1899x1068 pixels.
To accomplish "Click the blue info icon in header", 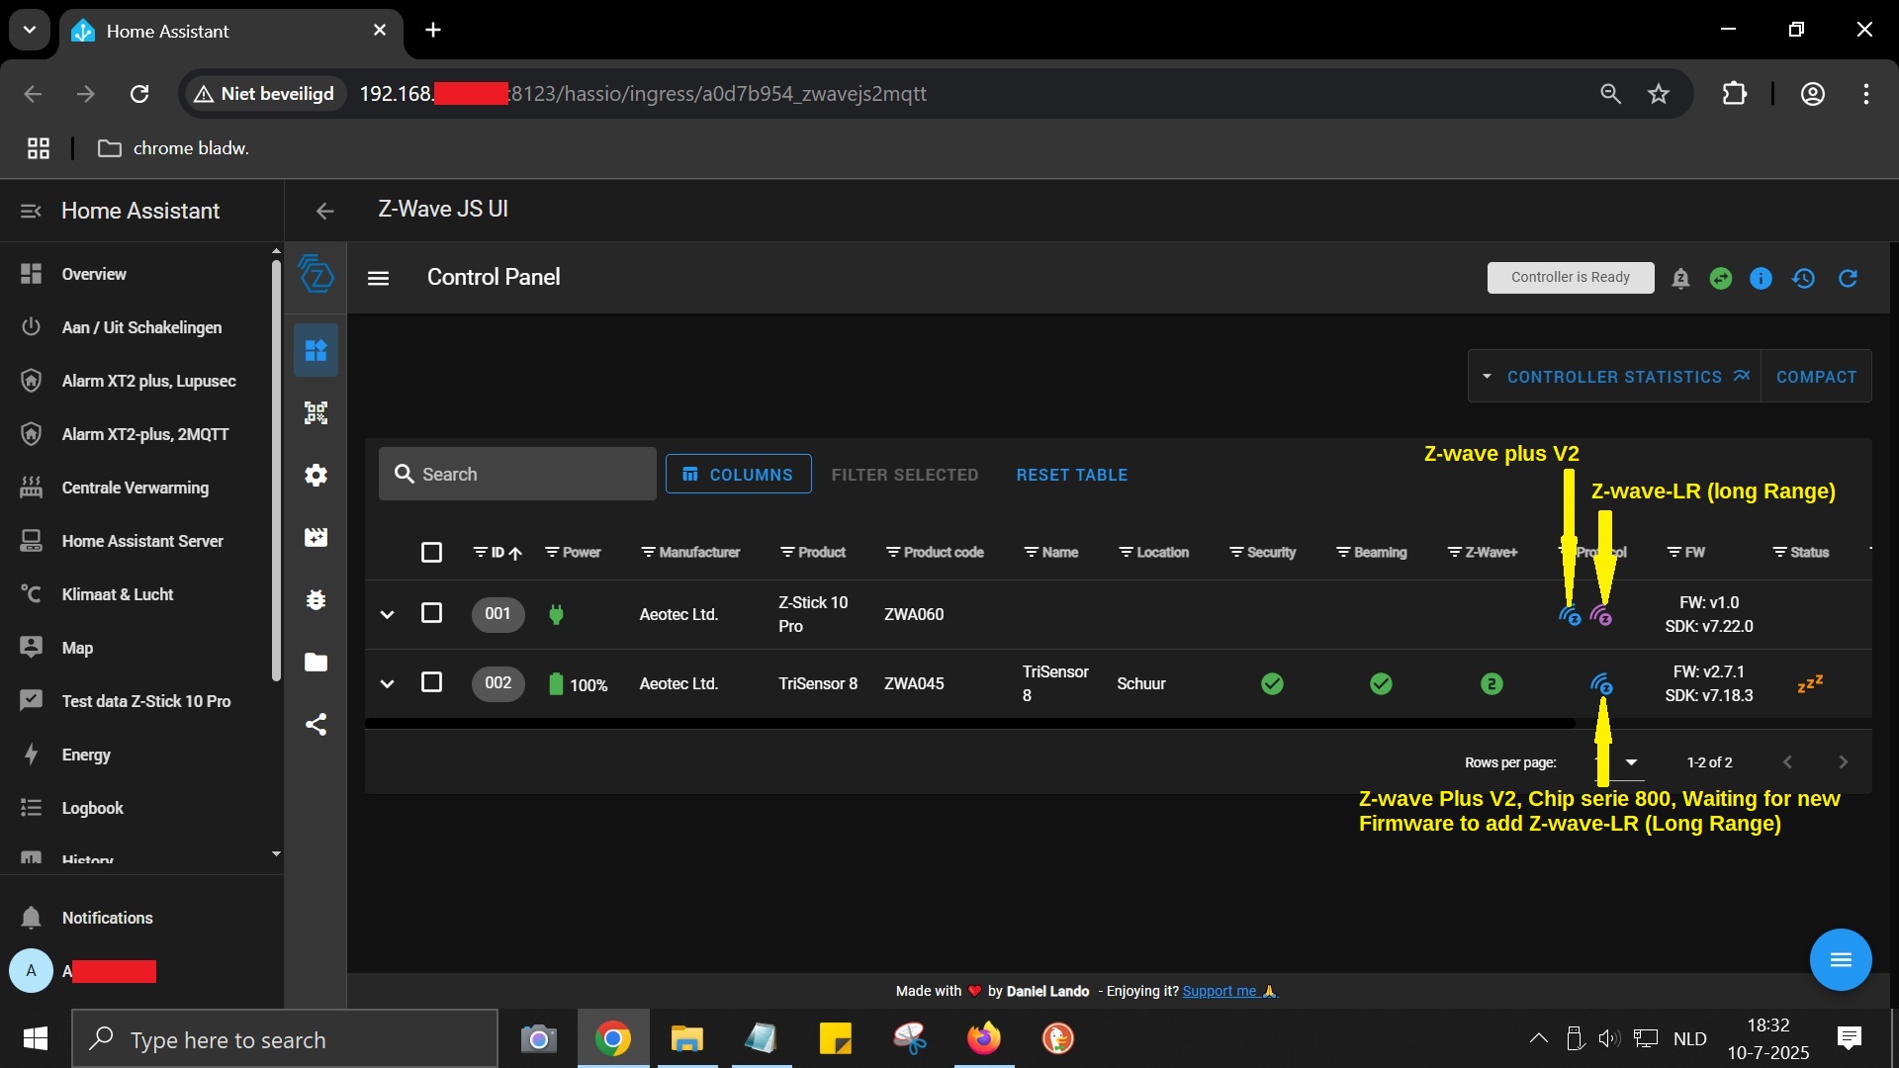I will tap(1761, 278).
